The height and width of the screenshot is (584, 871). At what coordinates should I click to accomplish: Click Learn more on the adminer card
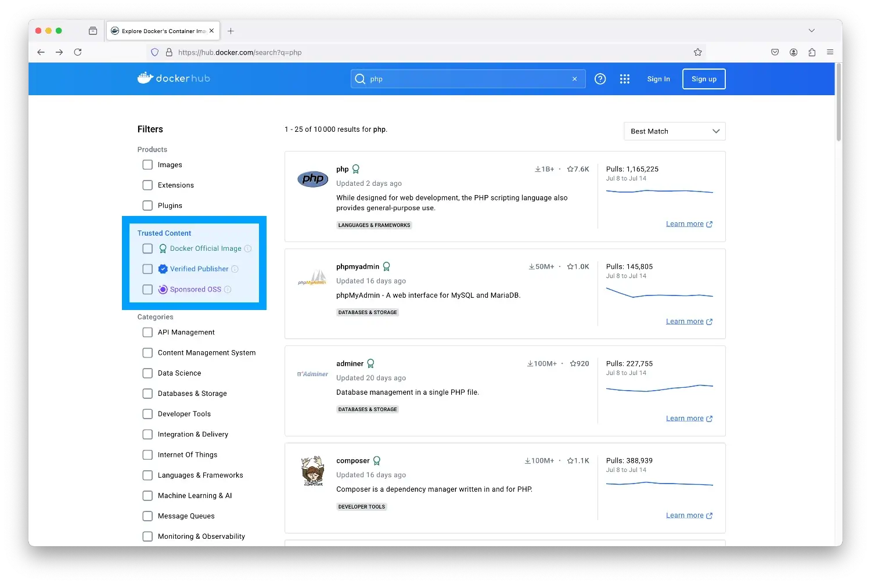(689, 418)
